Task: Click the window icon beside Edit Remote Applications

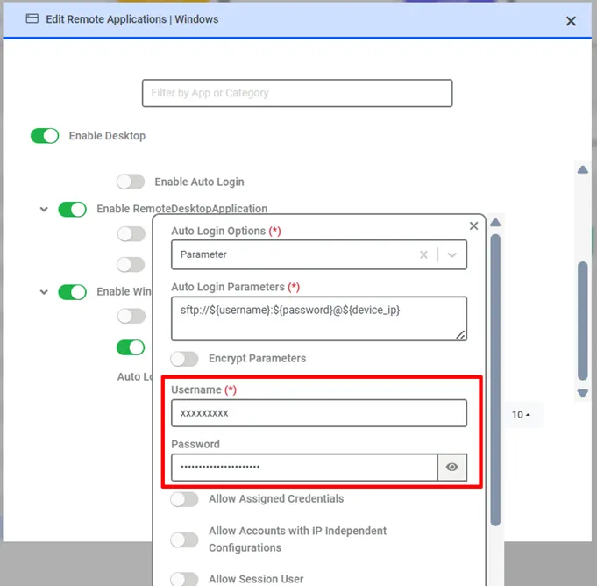Action: pos(32,18)
